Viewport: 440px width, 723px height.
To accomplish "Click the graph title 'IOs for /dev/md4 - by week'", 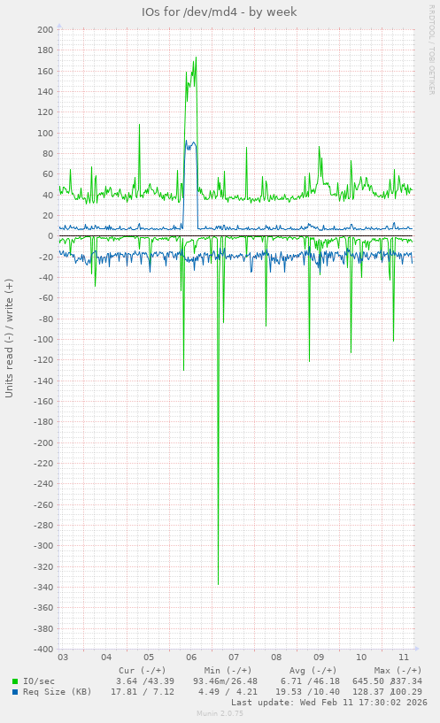I will [219, 12].
